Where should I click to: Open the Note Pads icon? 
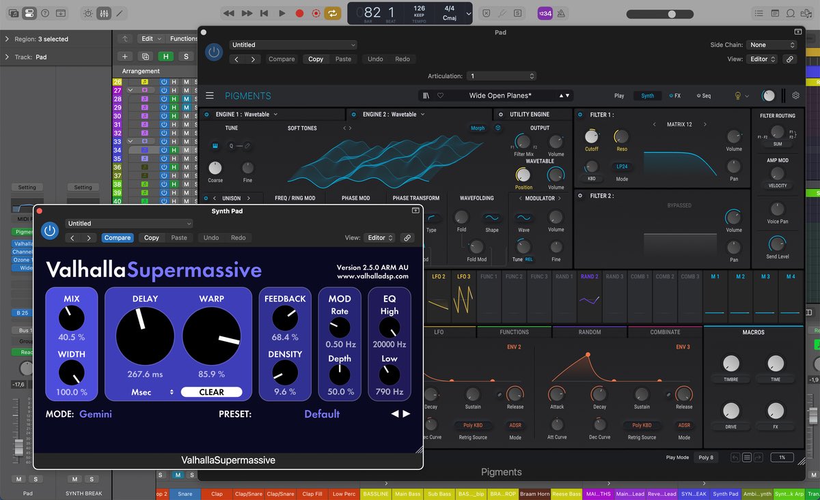point(776,13)
